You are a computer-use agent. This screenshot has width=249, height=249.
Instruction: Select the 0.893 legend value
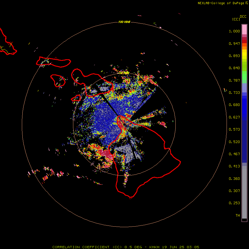pyautogui.click(x=234, y=56)
